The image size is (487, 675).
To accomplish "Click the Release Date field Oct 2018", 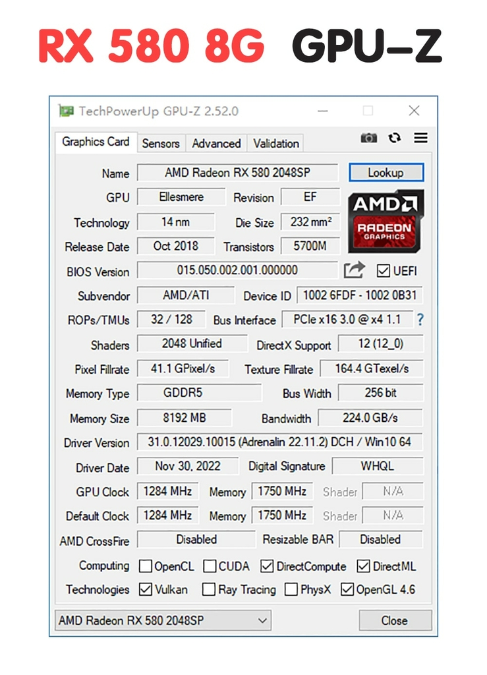I will tap(175, 247).
